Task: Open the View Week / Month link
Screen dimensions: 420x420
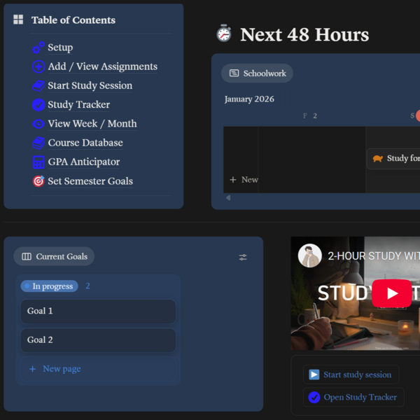Action: 92,124
